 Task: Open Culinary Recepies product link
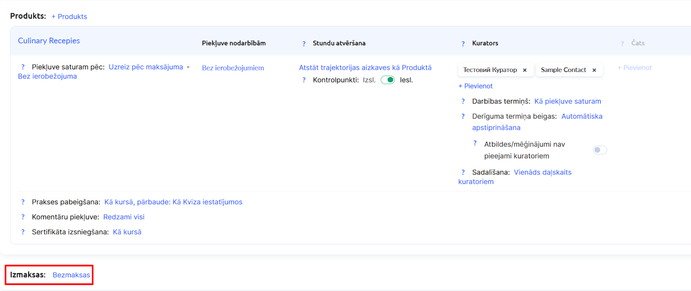tap(49, 41)
